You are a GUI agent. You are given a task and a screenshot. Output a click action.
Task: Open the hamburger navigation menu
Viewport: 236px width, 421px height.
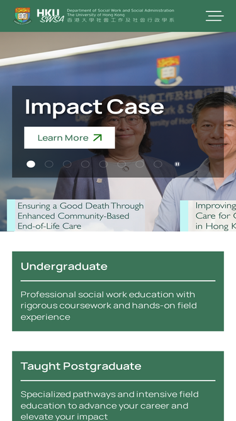click(x=215, y=16)
